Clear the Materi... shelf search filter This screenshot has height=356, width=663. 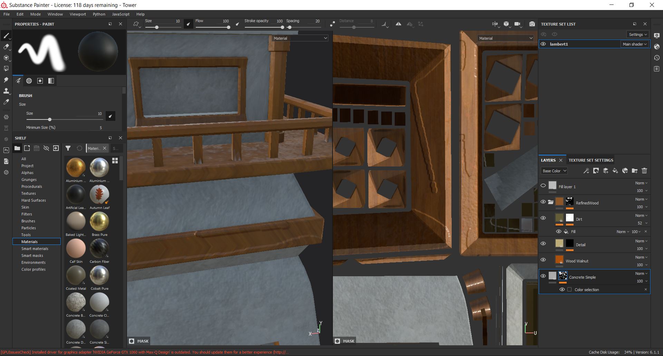coord(105,148)
